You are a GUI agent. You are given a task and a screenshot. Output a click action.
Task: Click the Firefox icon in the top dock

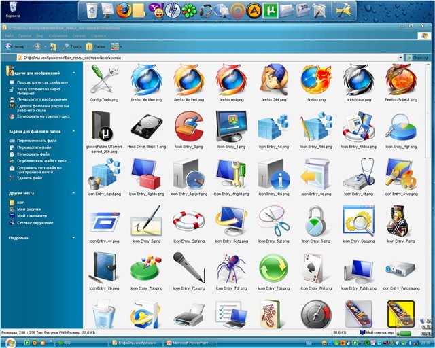coord(124,11)
